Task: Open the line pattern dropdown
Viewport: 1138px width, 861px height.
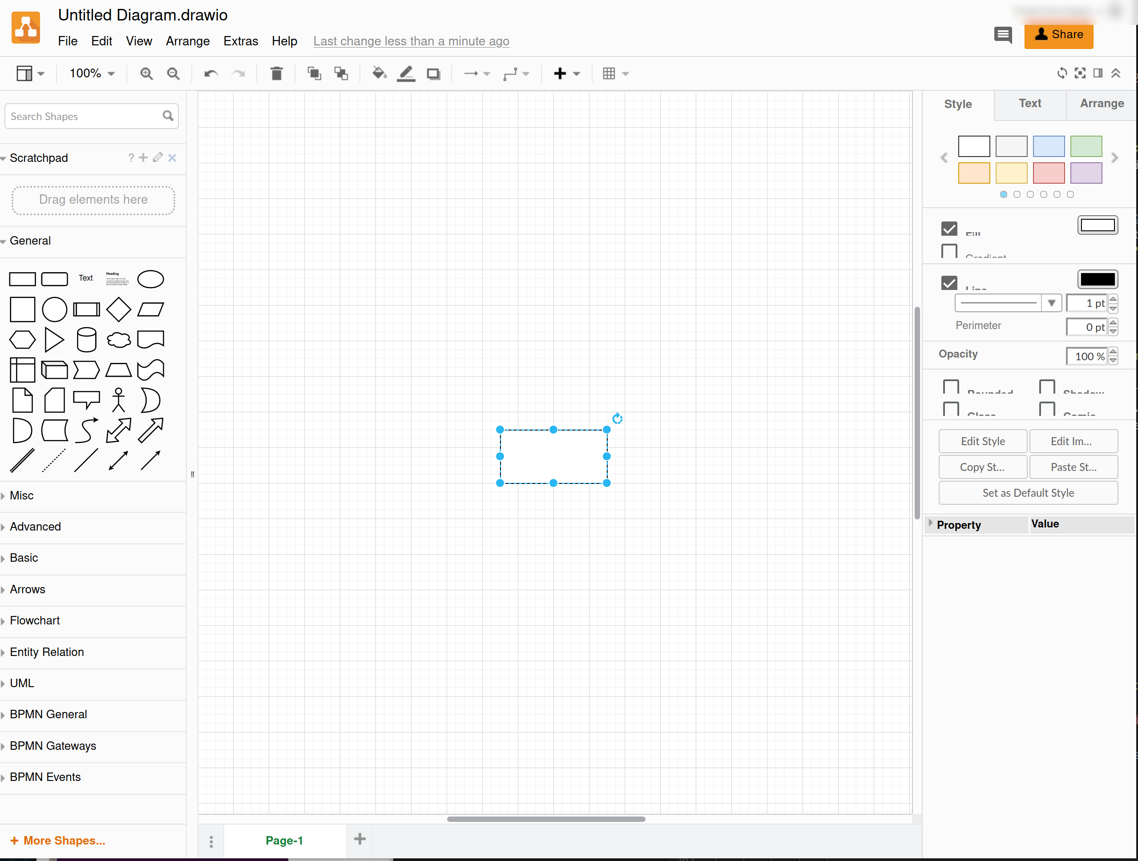Action: 1008,303
